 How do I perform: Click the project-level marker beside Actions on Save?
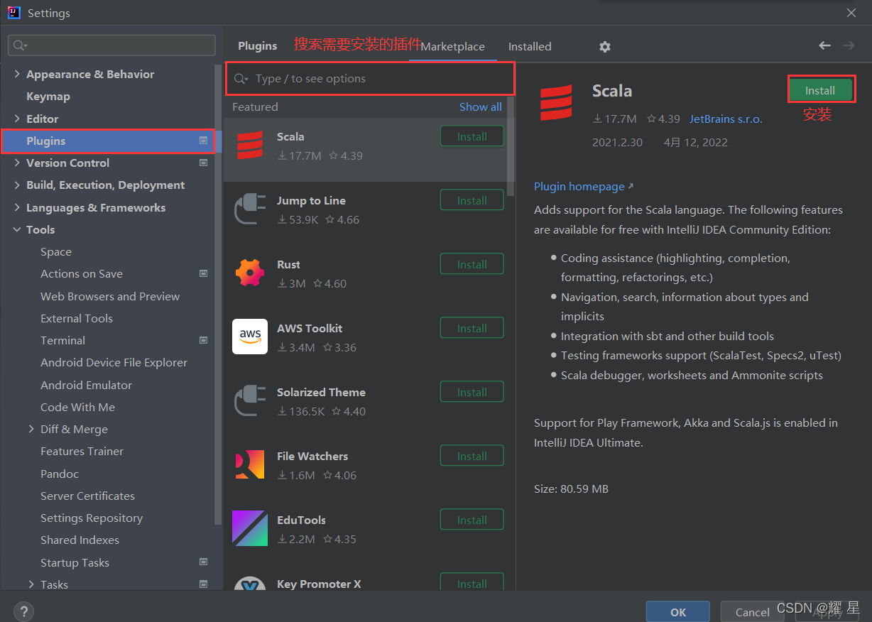[x=204, y=273]
